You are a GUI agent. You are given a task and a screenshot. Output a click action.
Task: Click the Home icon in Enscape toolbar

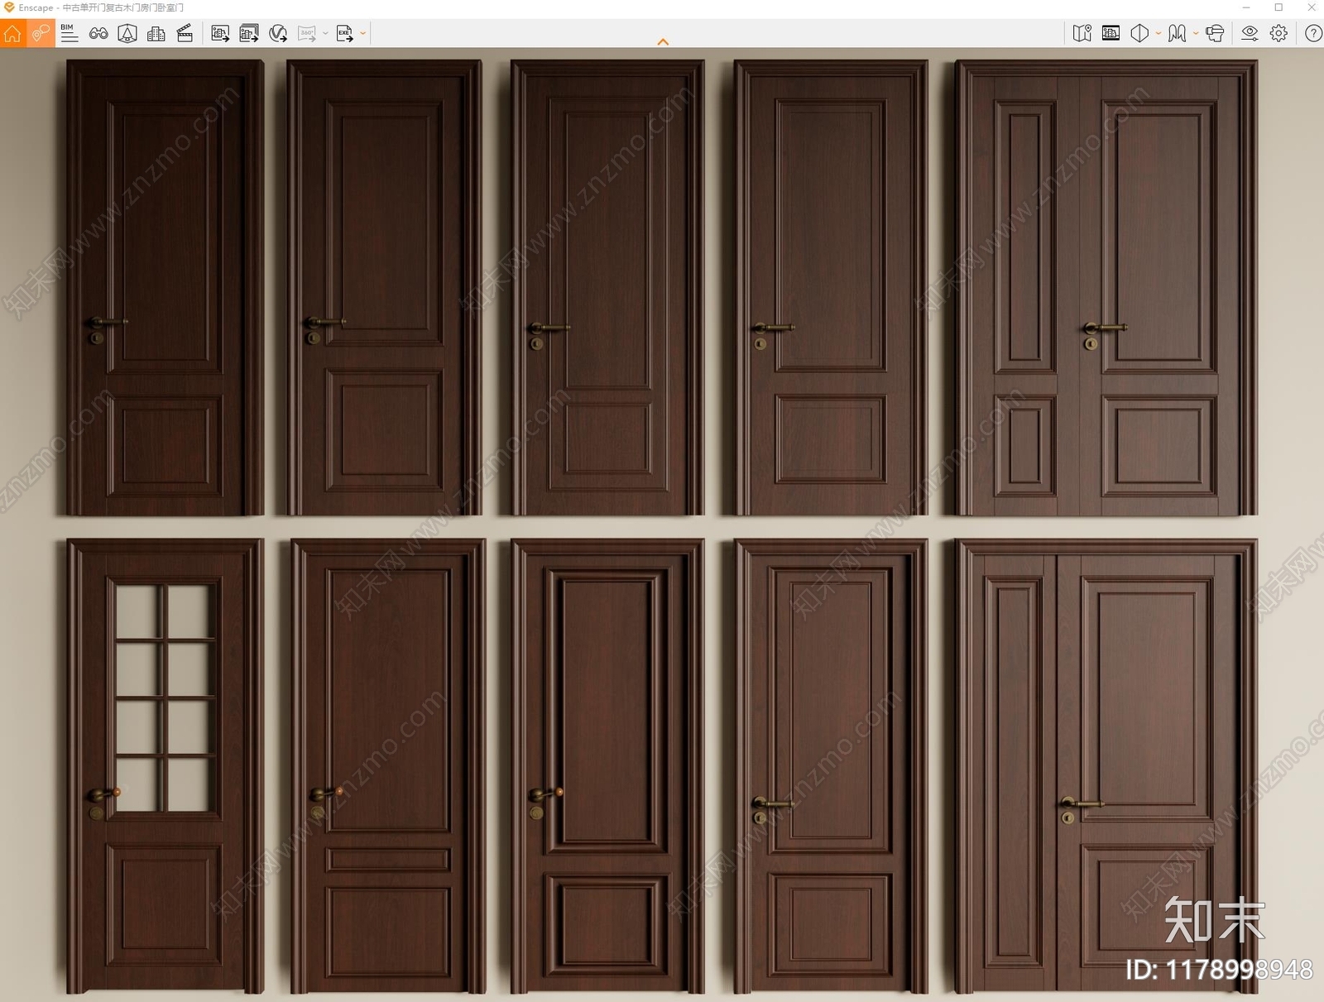click(x=12, y=33)
